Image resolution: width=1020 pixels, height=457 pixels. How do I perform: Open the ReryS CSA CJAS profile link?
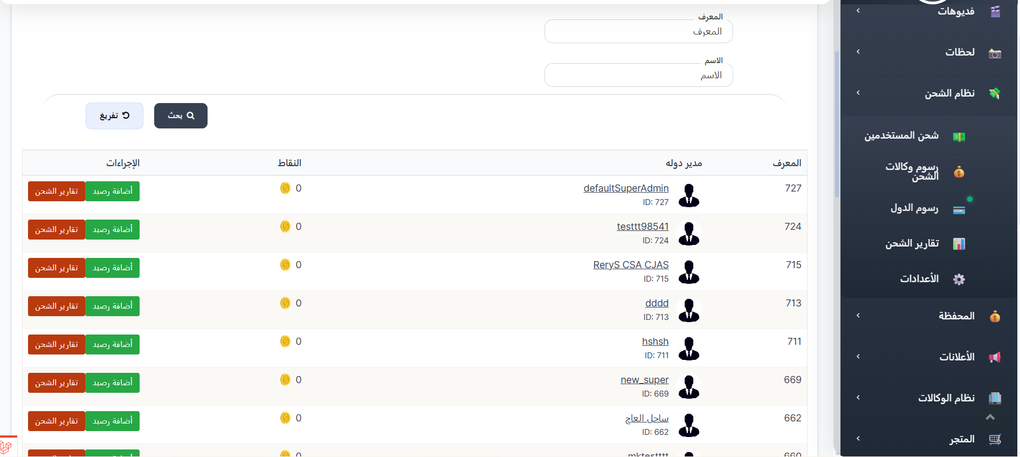pyautogui.click(x=631, y=265)
